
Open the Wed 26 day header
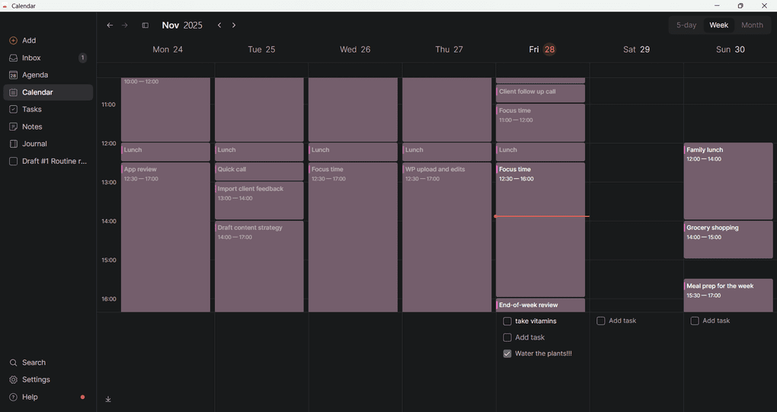[x=355, y=50]
